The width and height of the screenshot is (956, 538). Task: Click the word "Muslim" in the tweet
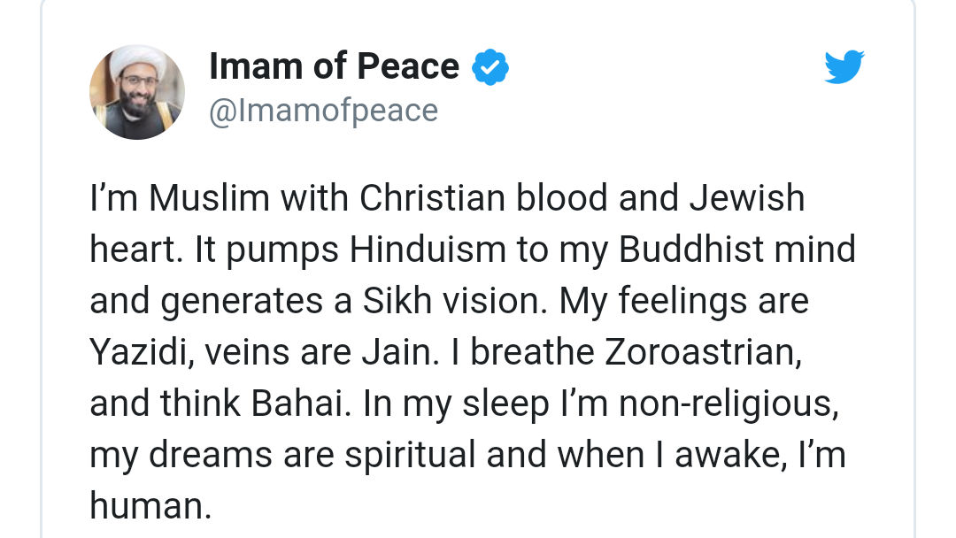click(x=209, y=198)
